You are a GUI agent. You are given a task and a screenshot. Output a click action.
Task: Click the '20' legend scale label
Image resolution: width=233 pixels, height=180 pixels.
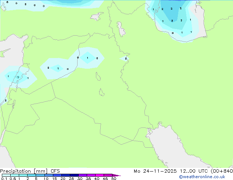63,179
